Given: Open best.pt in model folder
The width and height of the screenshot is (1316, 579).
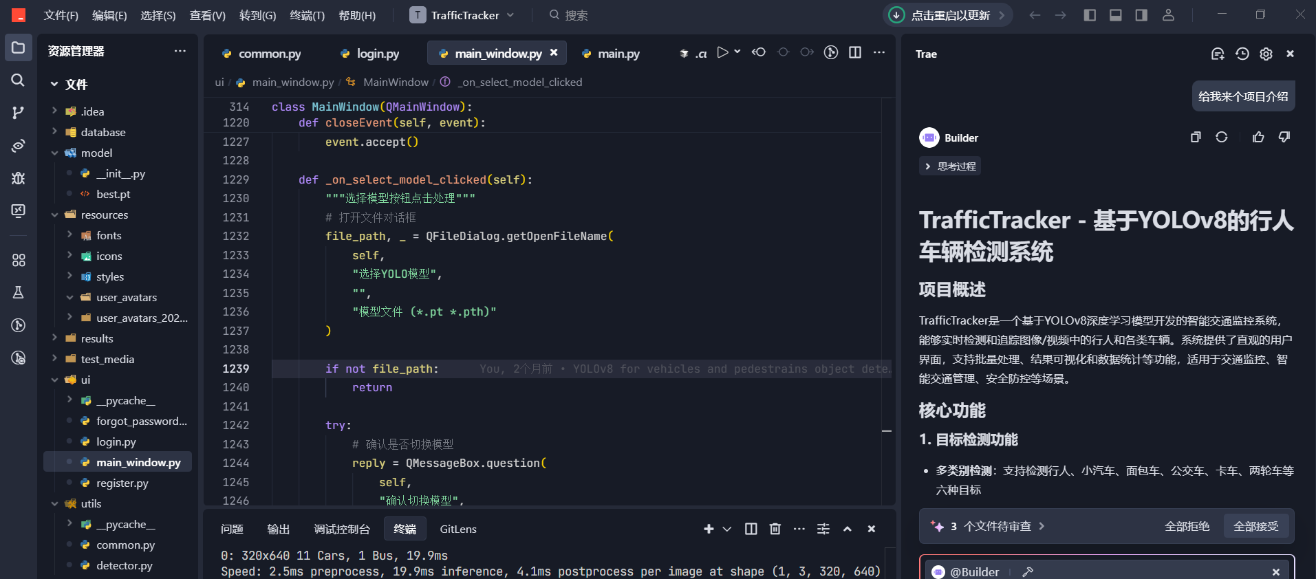Looking at the screenshot, I should coord(114,194).
